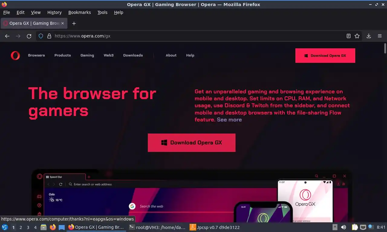Image resolution: width=387 pixels, height=232 pixels.
Task: Open the View menu
Action: (x=36, y=12)
